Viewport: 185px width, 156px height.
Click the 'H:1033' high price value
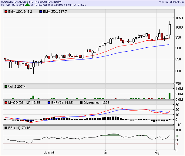point(61,5)
